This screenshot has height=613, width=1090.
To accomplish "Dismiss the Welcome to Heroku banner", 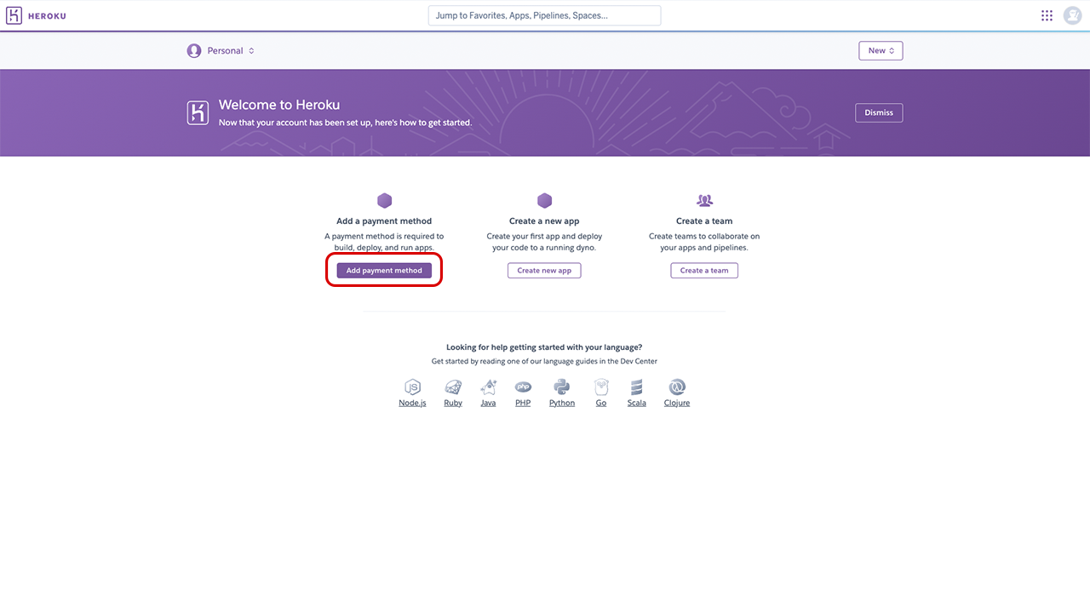I will 879,112.
